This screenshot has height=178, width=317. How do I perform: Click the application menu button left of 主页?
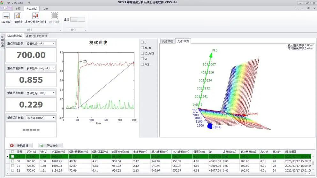pyautogui.click(x=6, y=9)
